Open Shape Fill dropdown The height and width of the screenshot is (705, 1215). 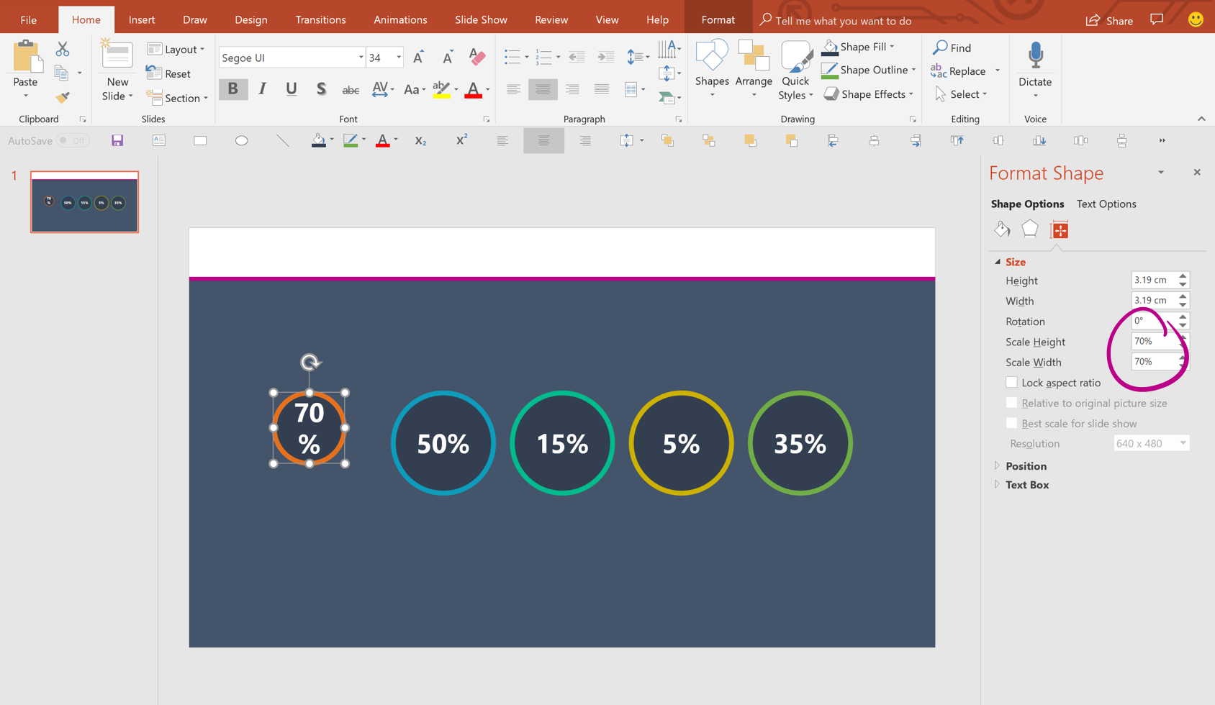(891, 47)
